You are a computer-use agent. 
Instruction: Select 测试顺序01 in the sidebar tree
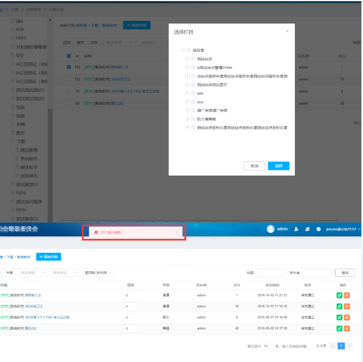click(27, 185)
